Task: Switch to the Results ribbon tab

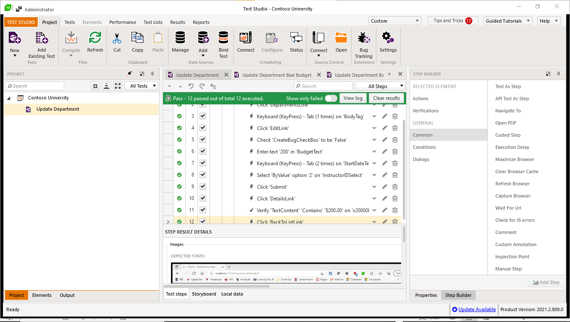Action: 178,22
